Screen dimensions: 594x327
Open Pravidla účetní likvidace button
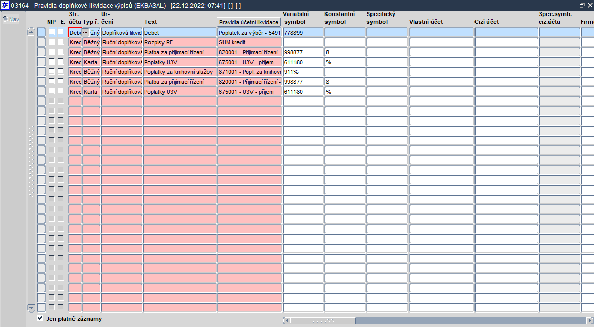point(249,22)
